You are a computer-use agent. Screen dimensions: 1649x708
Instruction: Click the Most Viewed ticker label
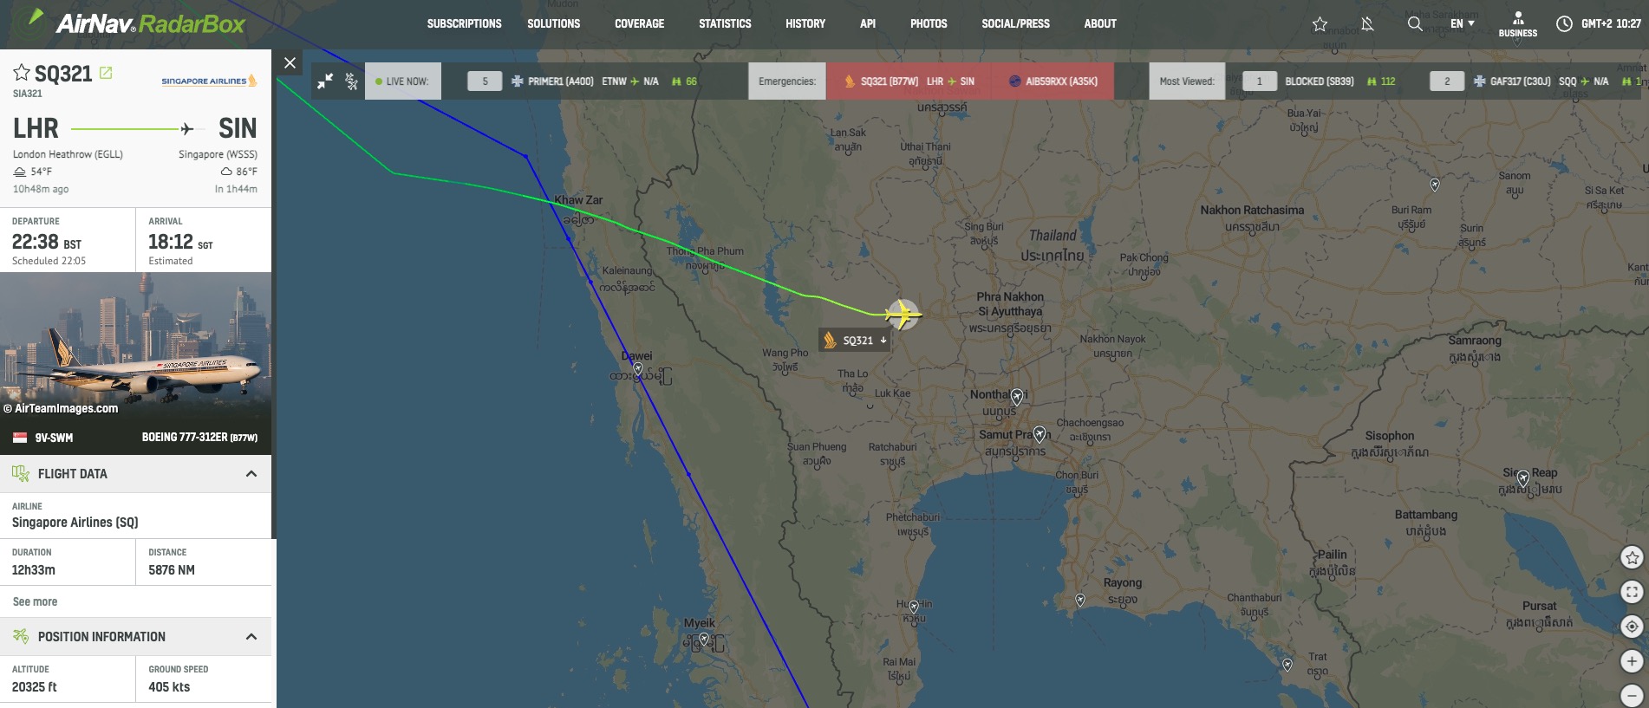pyautogui.click(x=1187, y=81)
